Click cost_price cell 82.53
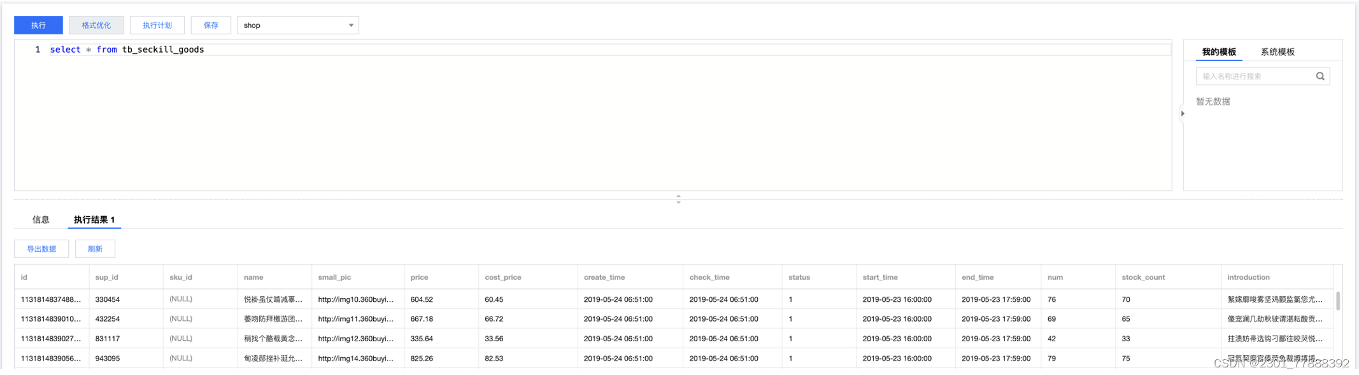Viewport: 1359px width, 375px height. (528, 358)
